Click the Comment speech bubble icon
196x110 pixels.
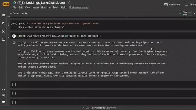tap(166, 5)
